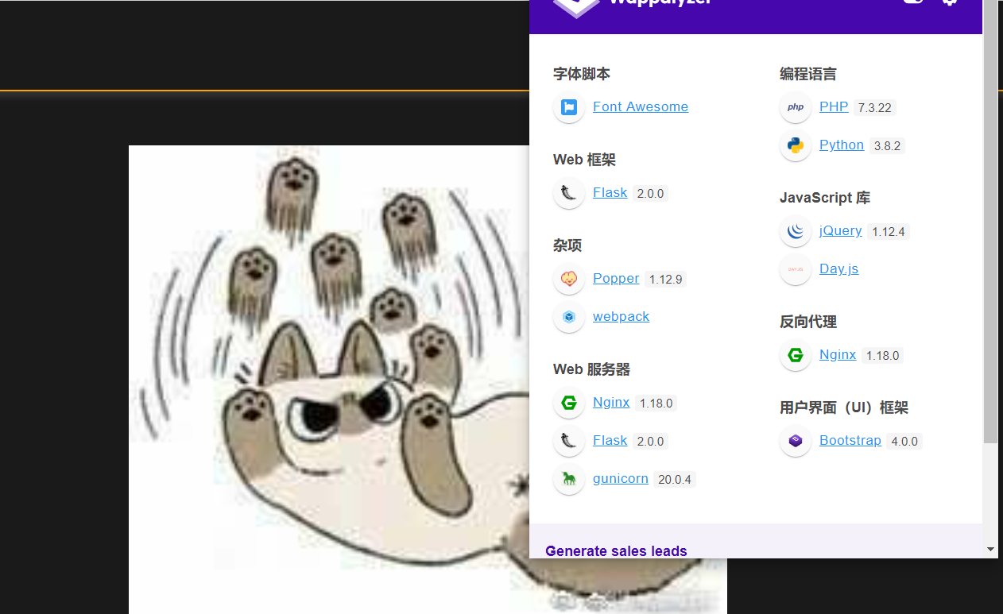Click the Wappalyzer popup vertical scrollbar thumb

(990, 221)
